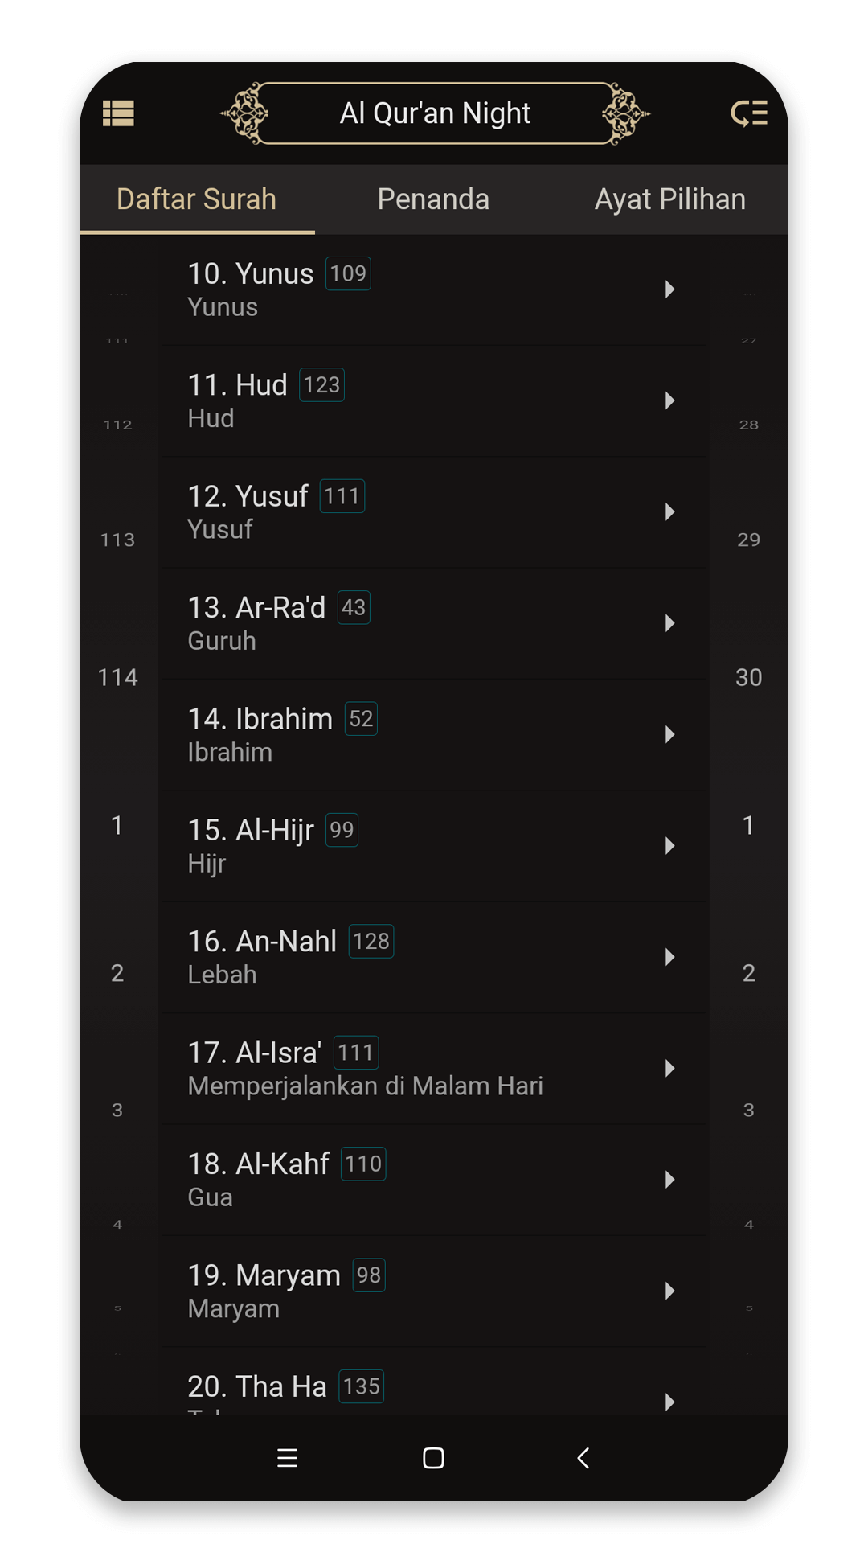The height and width of the screenshot is (1544, 868).
Task: Tap Android home navigation icon
Action: (433, 1458)
